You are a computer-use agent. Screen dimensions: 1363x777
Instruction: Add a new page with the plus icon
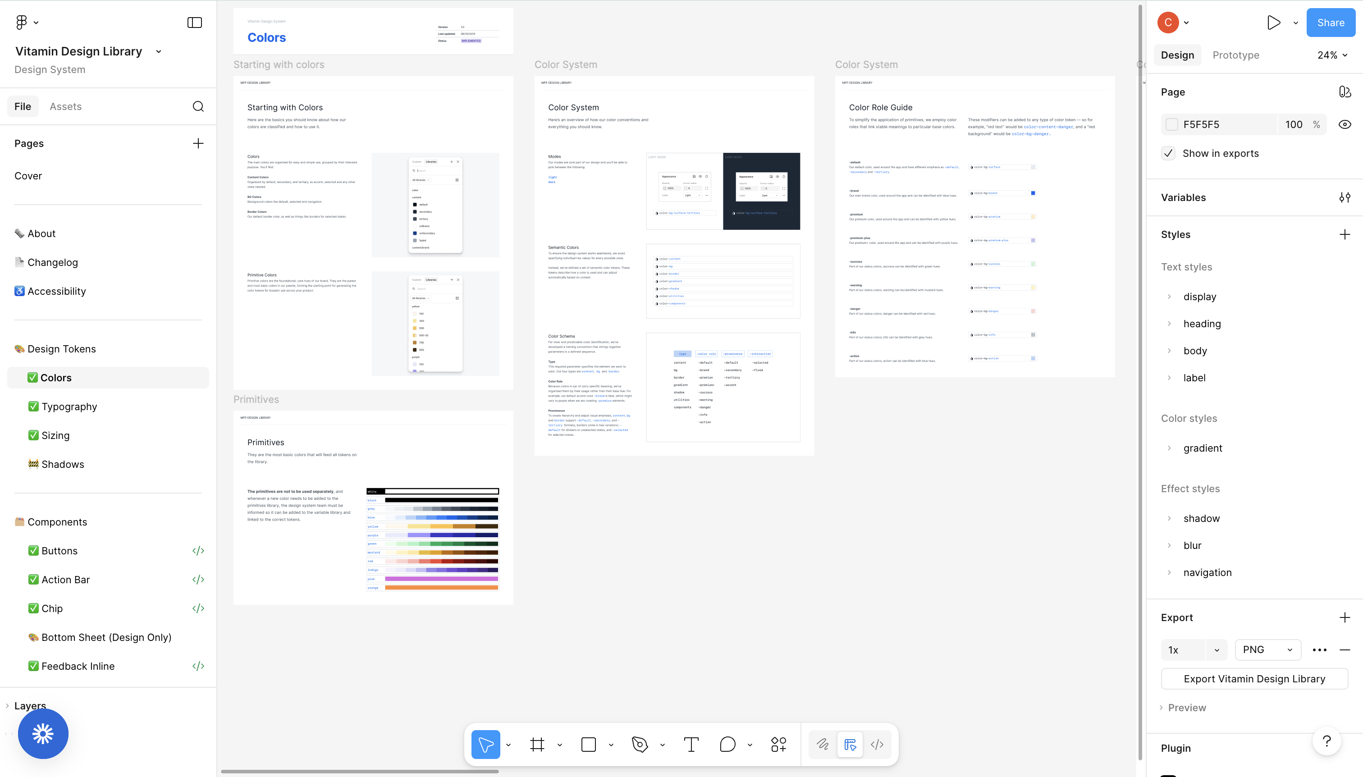click(198, 143)
